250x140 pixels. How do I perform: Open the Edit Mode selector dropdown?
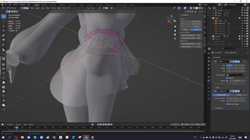tap(13, 8)
